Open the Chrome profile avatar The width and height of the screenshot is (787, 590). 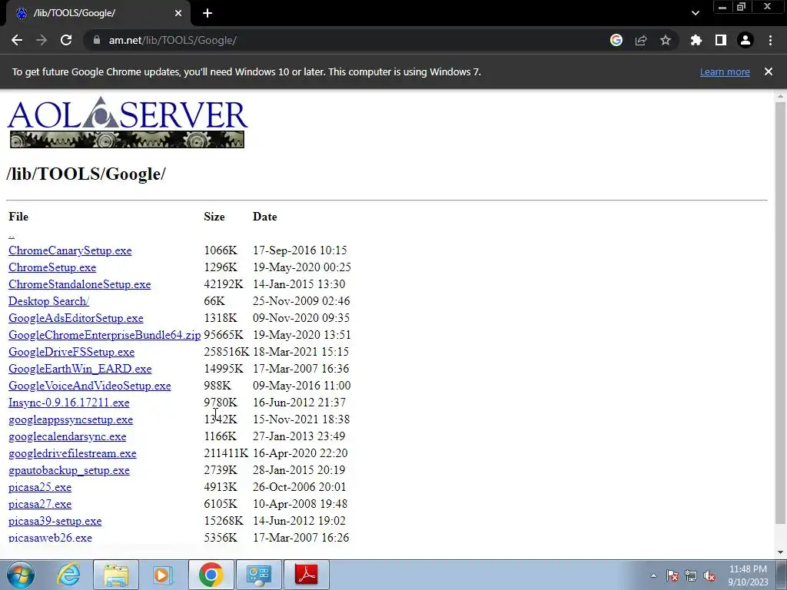click(745, 40)
